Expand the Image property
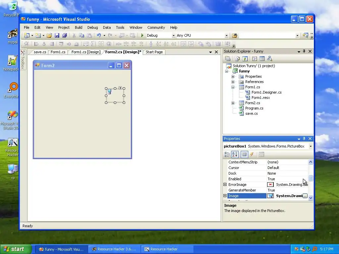This screenshot has width=339, height=254. coord(225,196)
